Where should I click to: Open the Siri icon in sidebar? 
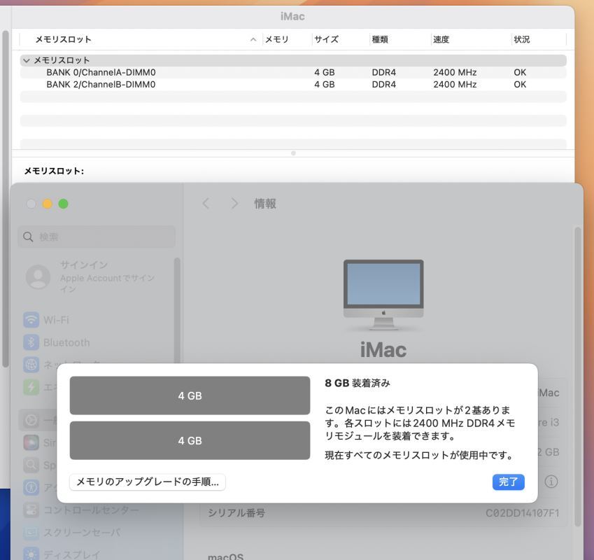click(31, 442)
